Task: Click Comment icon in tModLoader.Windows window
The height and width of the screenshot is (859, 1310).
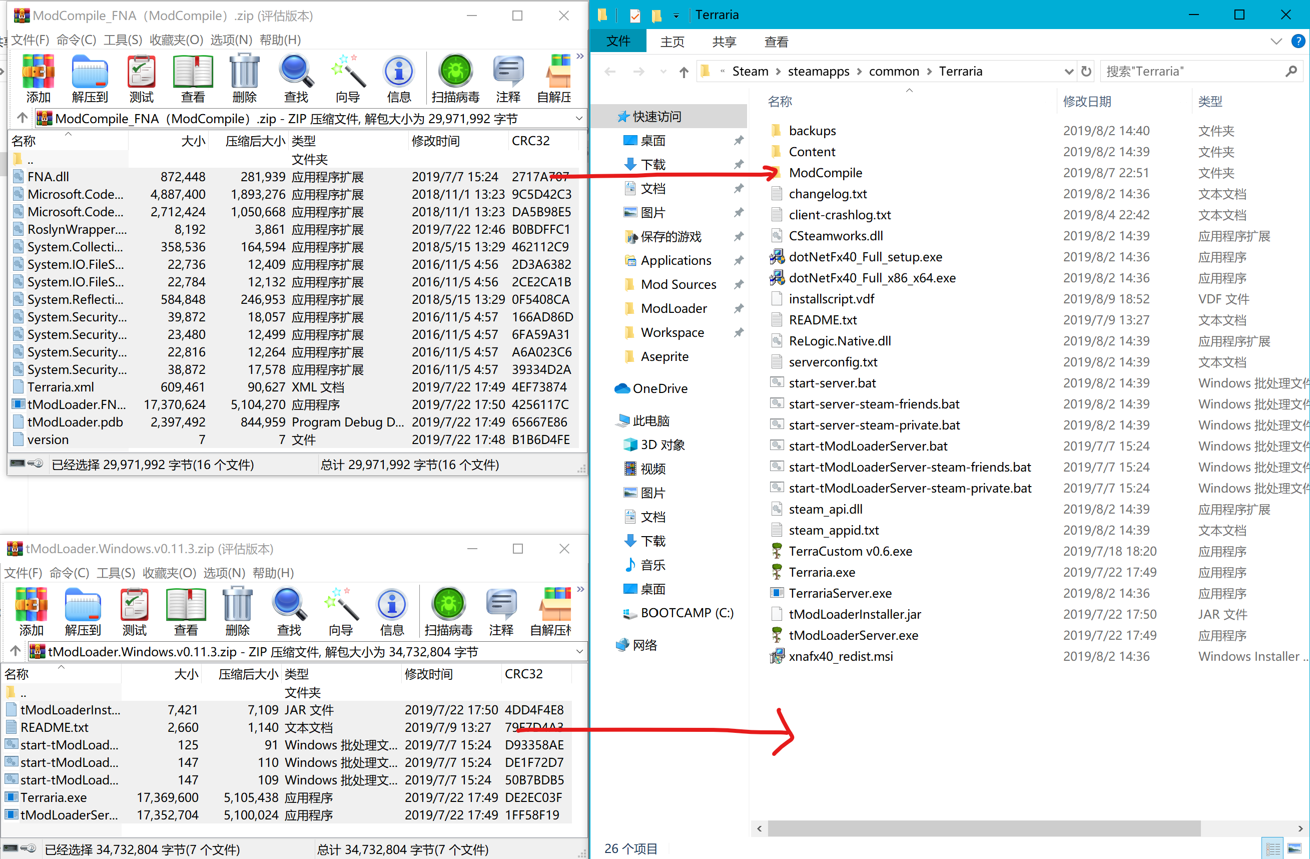Action: (x=501, y=611)
